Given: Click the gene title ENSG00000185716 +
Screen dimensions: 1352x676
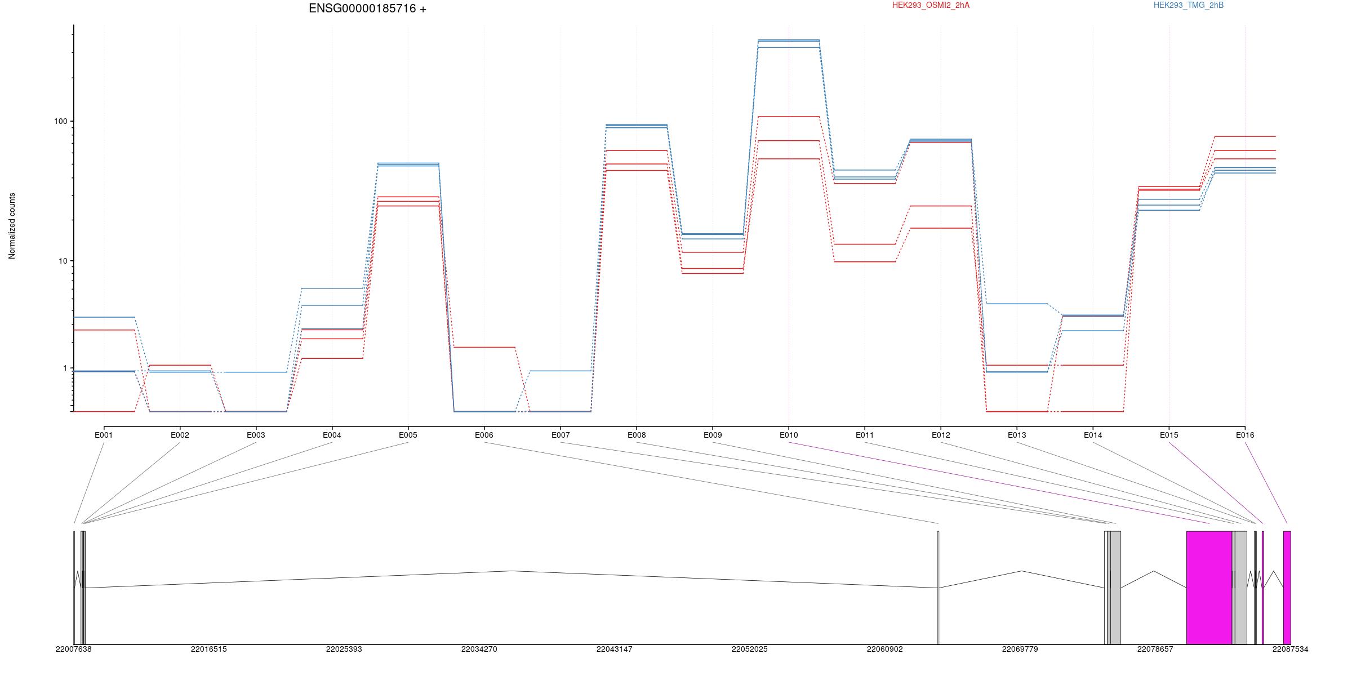Looking at the screenshot, I should [367, 8].
